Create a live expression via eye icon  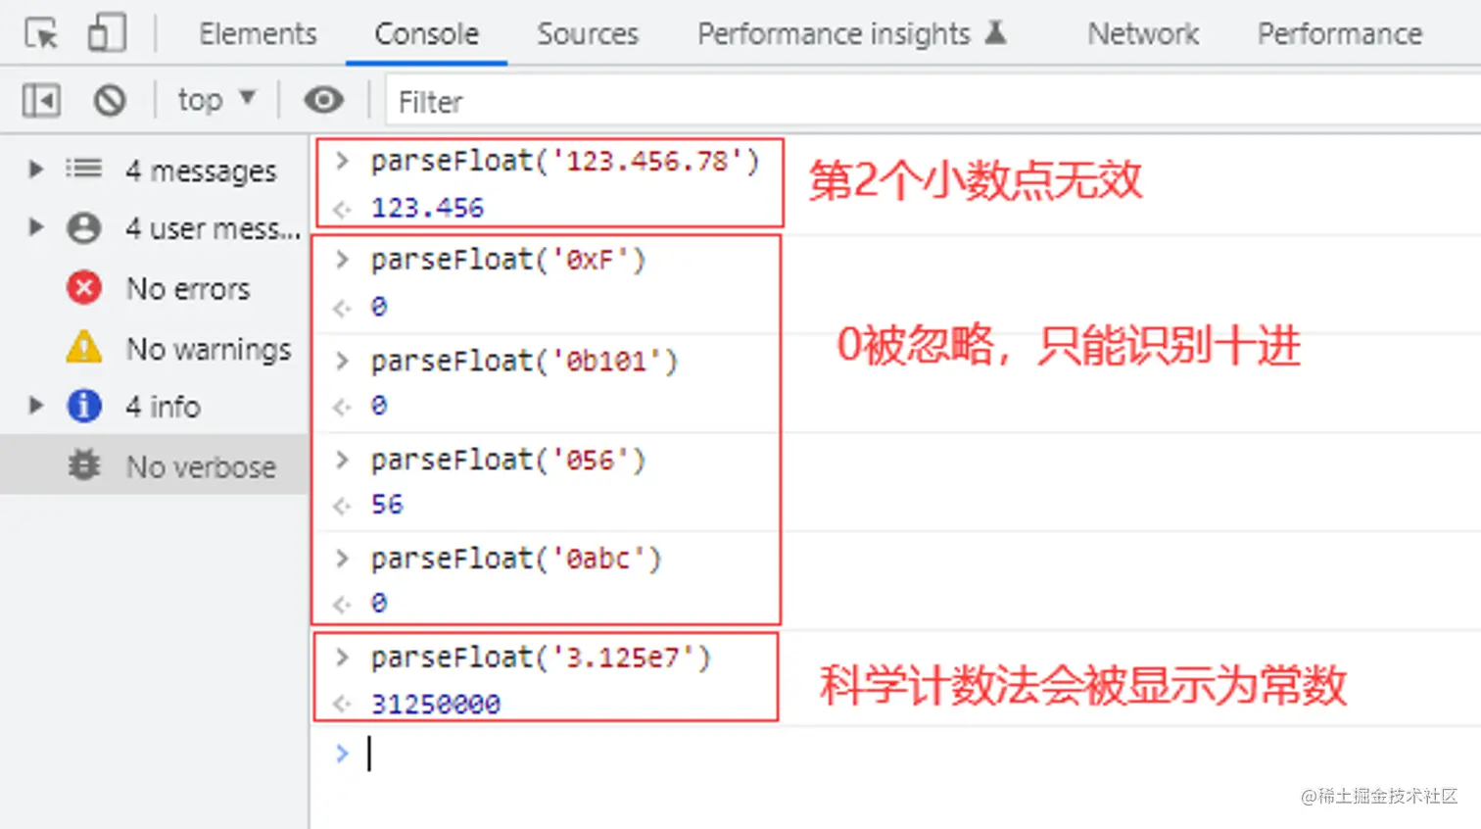(323, 100)
